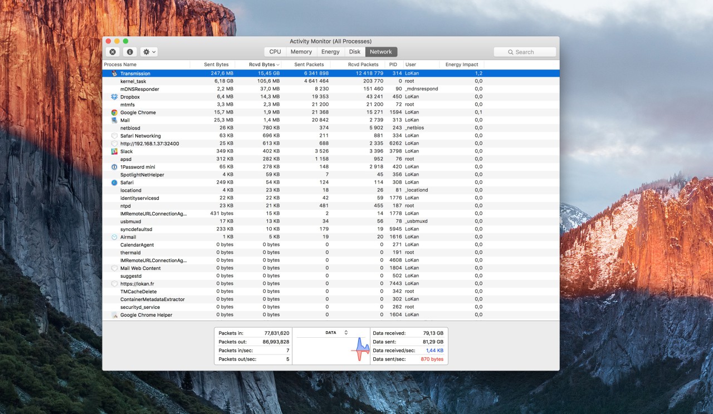Click the Data sent/sec value 870 bytes

[x=432, y=359]
